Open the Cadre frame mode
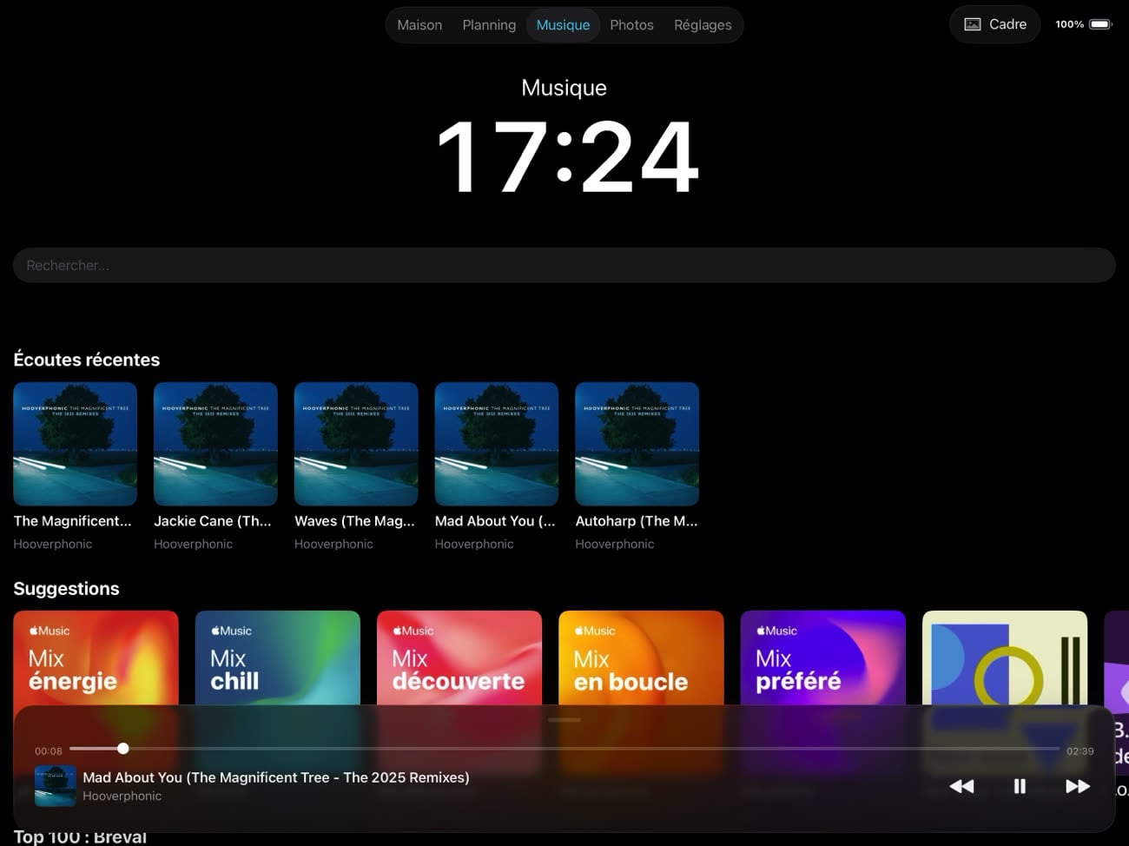This screenshot has height=846, width=1129. [x=994, y=24]
